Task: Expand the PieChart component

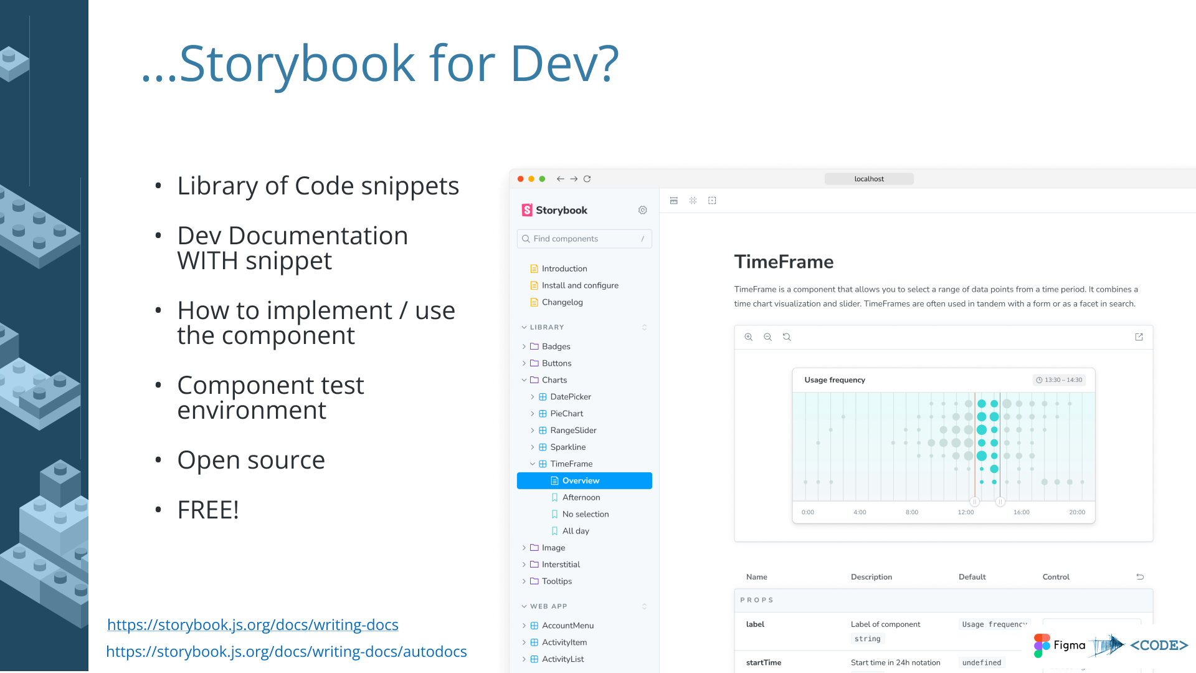Action: 566,414
